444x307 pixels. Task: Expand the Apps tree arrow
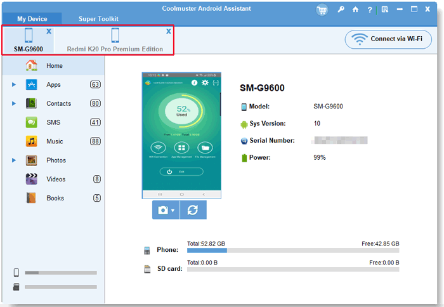pyautogui.click(x=13, y=85)
